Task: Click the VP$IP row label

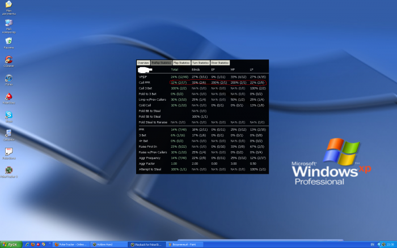Action: click(143, 77)
